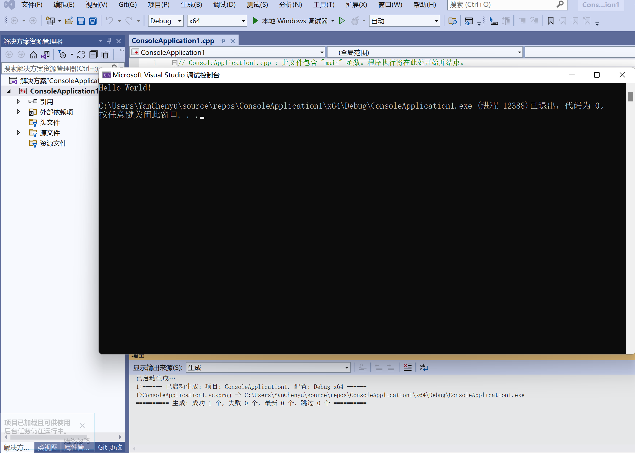Viewport: 635px width, 453px height.
Task: Toggle the bookmark icon in toolbar
Action: tap(550, 21)
